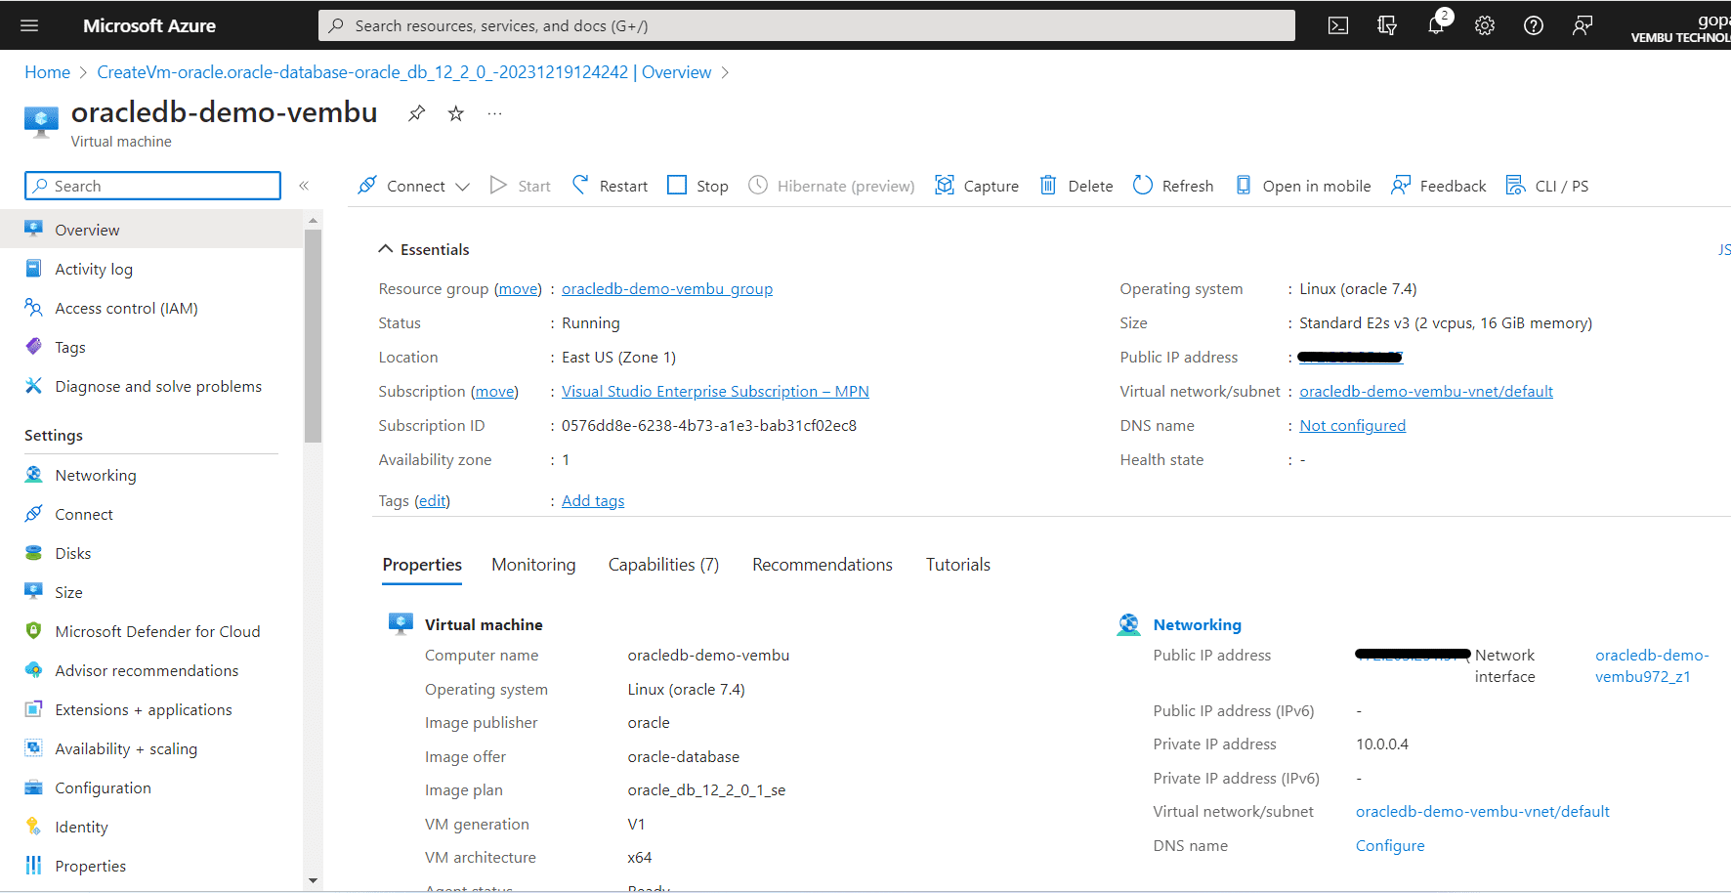The image size is (1731, 893).
Task: Click sidebar scrollbar down arrow
Action: pyautogui.click(x=313, y=880)
